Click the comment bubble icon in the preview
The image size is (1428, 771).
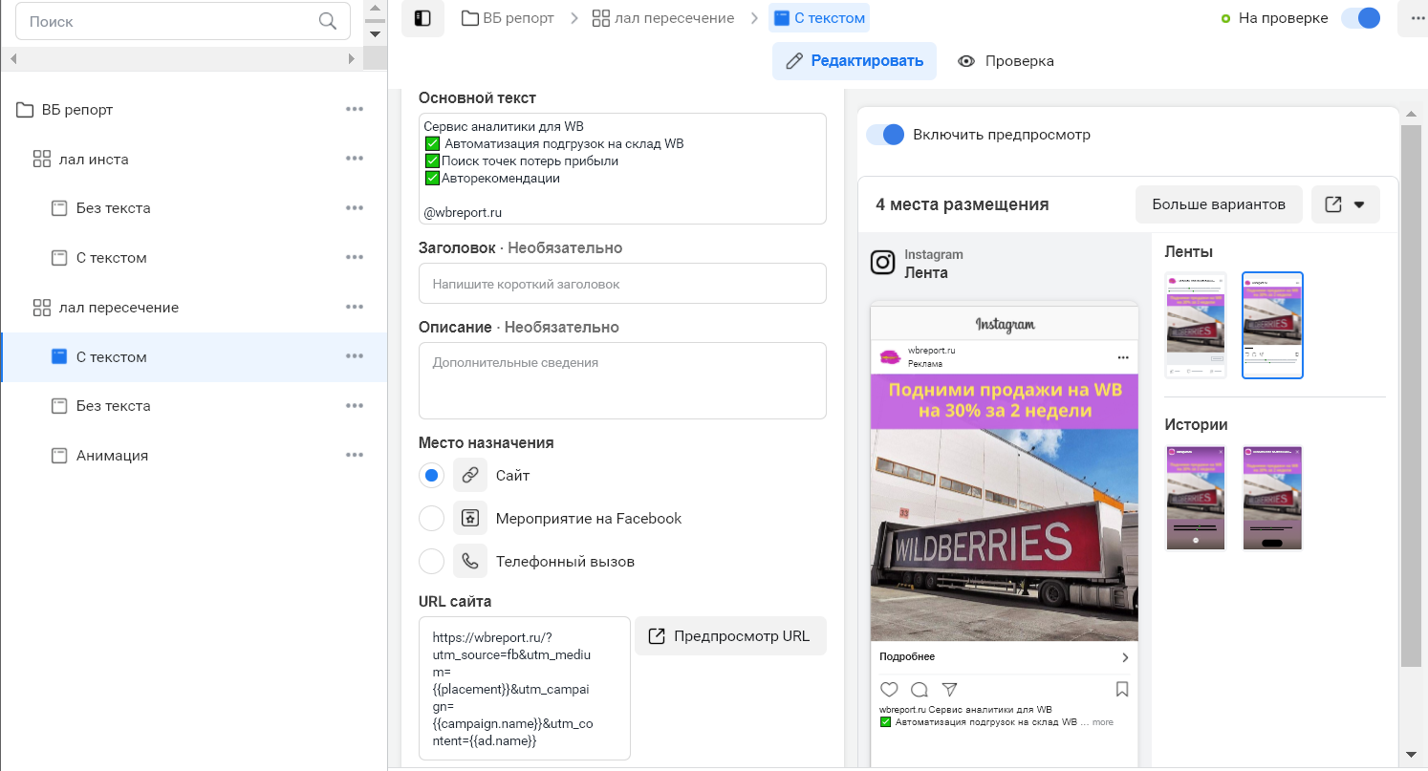tap(920, 689)
